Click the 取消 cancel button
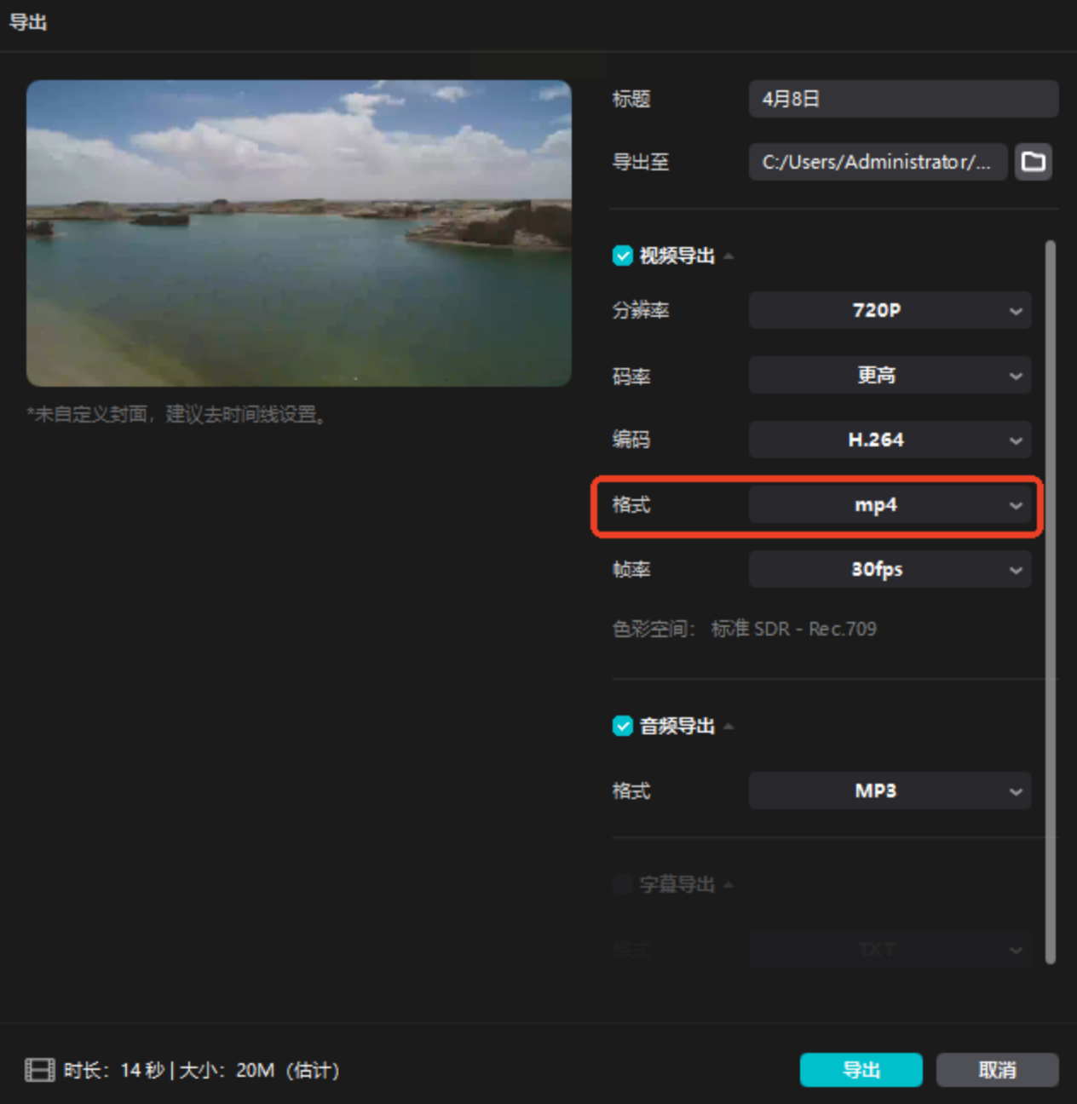Image resolution: width=1077 pixels, height=1104 pixels. pos(997,1070)
